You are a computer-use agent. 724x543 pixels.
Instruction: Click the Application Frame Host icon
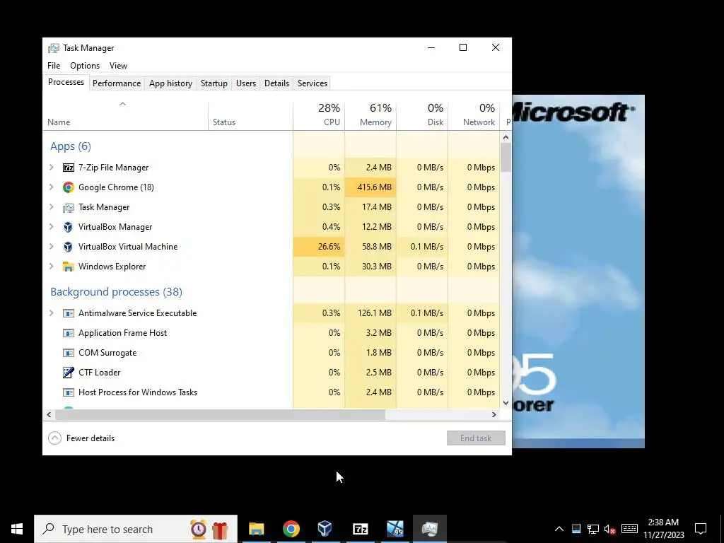69,334
